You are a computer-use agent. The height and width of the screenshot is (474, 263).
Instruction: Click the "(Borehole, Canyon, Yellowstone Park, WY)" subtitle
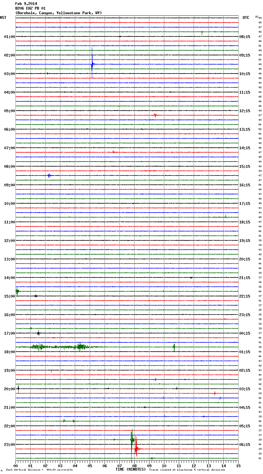58,13
